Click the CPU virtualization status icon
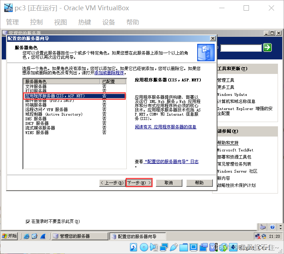The image size is (284, 254). click(214, 247)
